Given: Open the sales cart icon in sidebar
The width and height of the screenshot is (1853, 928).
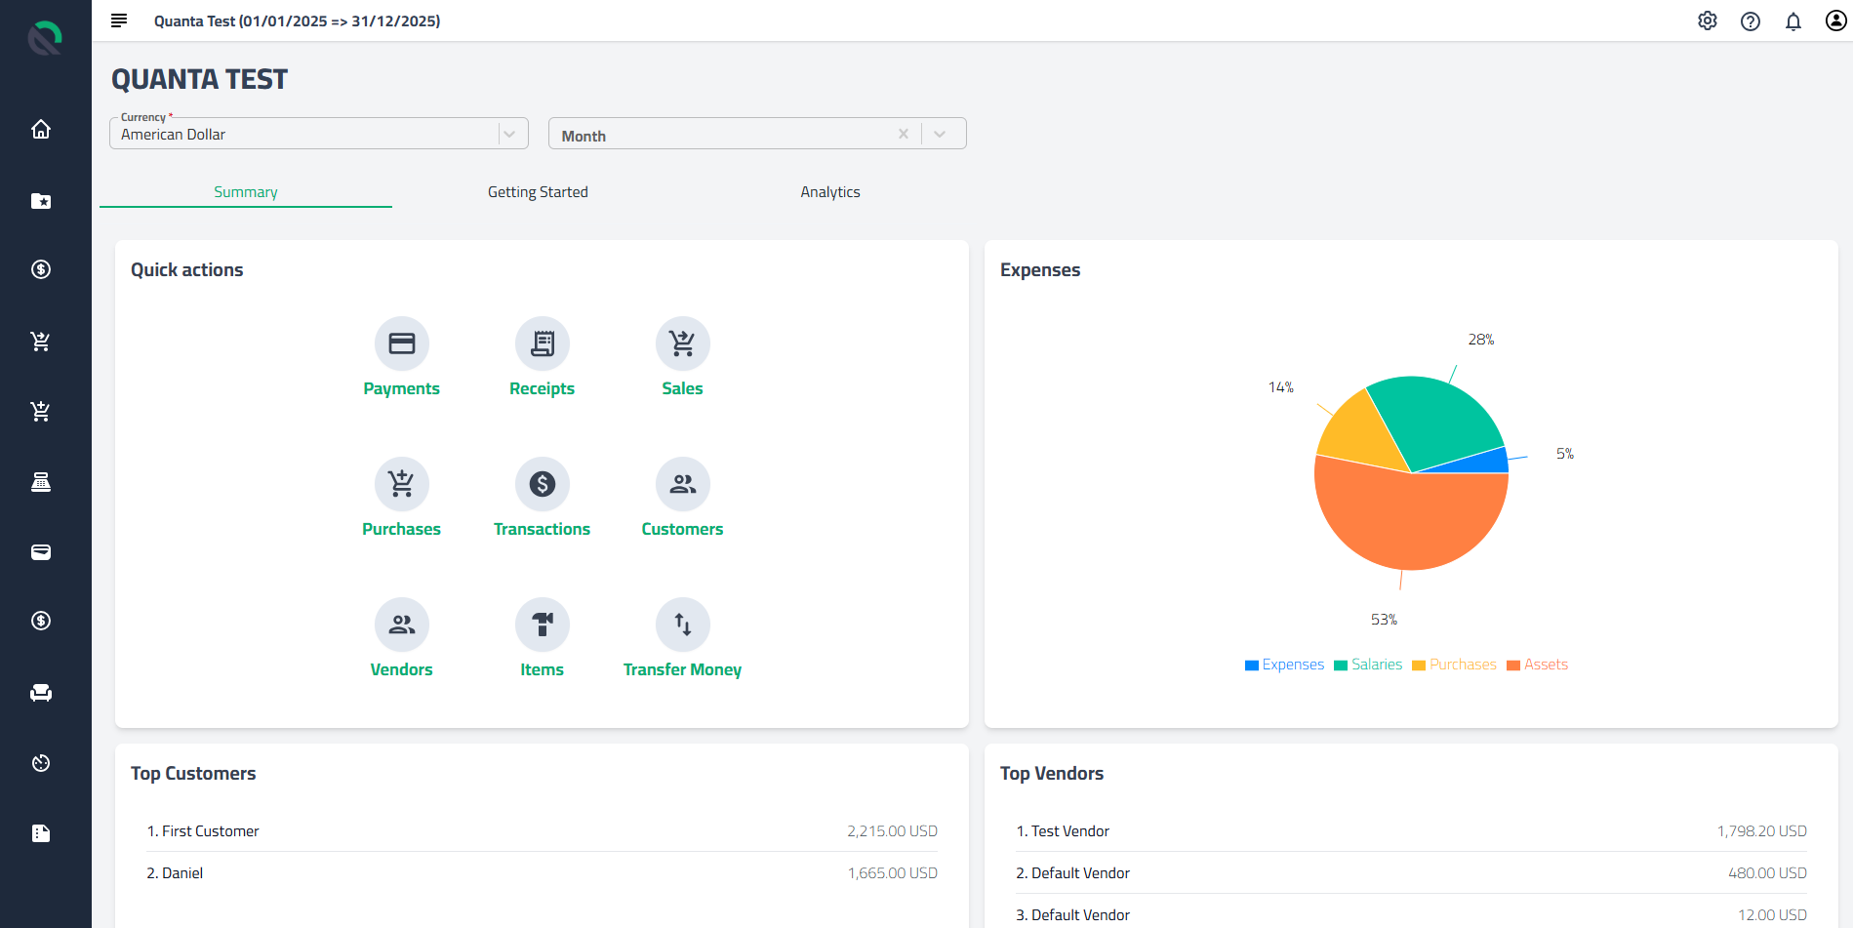Looking at the screenshot, I should pos(41,341).
